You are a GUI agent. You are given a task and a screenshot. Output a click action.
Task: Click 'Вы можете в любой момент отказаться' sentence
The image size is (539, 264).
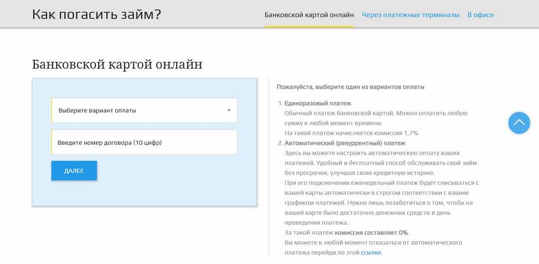click(373, 242)
